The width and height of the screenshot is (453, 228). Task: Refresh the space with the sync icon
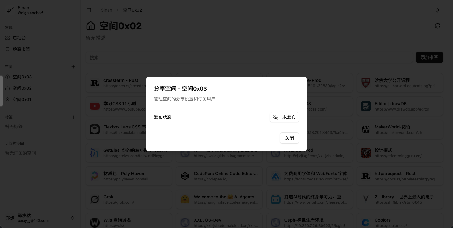click(437, 26)
